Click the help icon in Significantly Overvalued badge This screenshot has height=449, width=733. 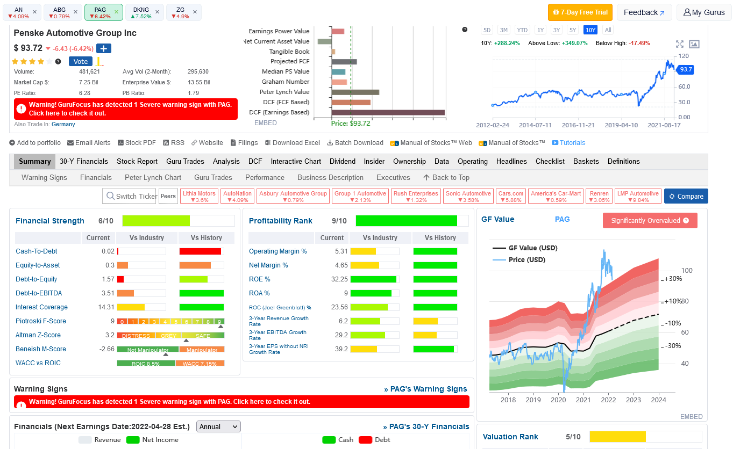coord(686,221)
